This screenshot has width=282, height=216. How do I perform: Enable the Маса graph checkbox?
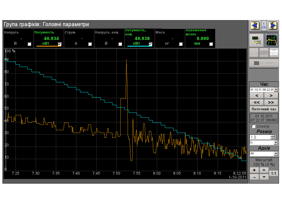point(181,44)
